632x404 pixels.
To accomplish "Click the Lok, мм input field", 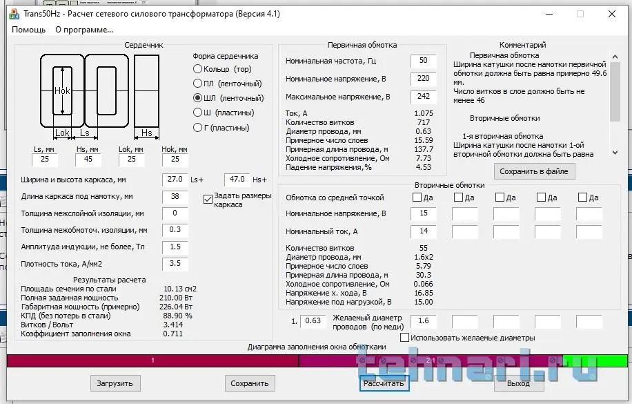I will tap(131, 160).
